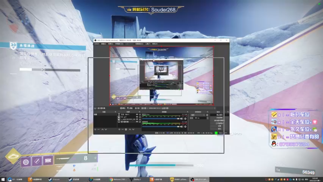Open source properties gear in Sources toolbar
323x182 pixels.
(126, 129)
